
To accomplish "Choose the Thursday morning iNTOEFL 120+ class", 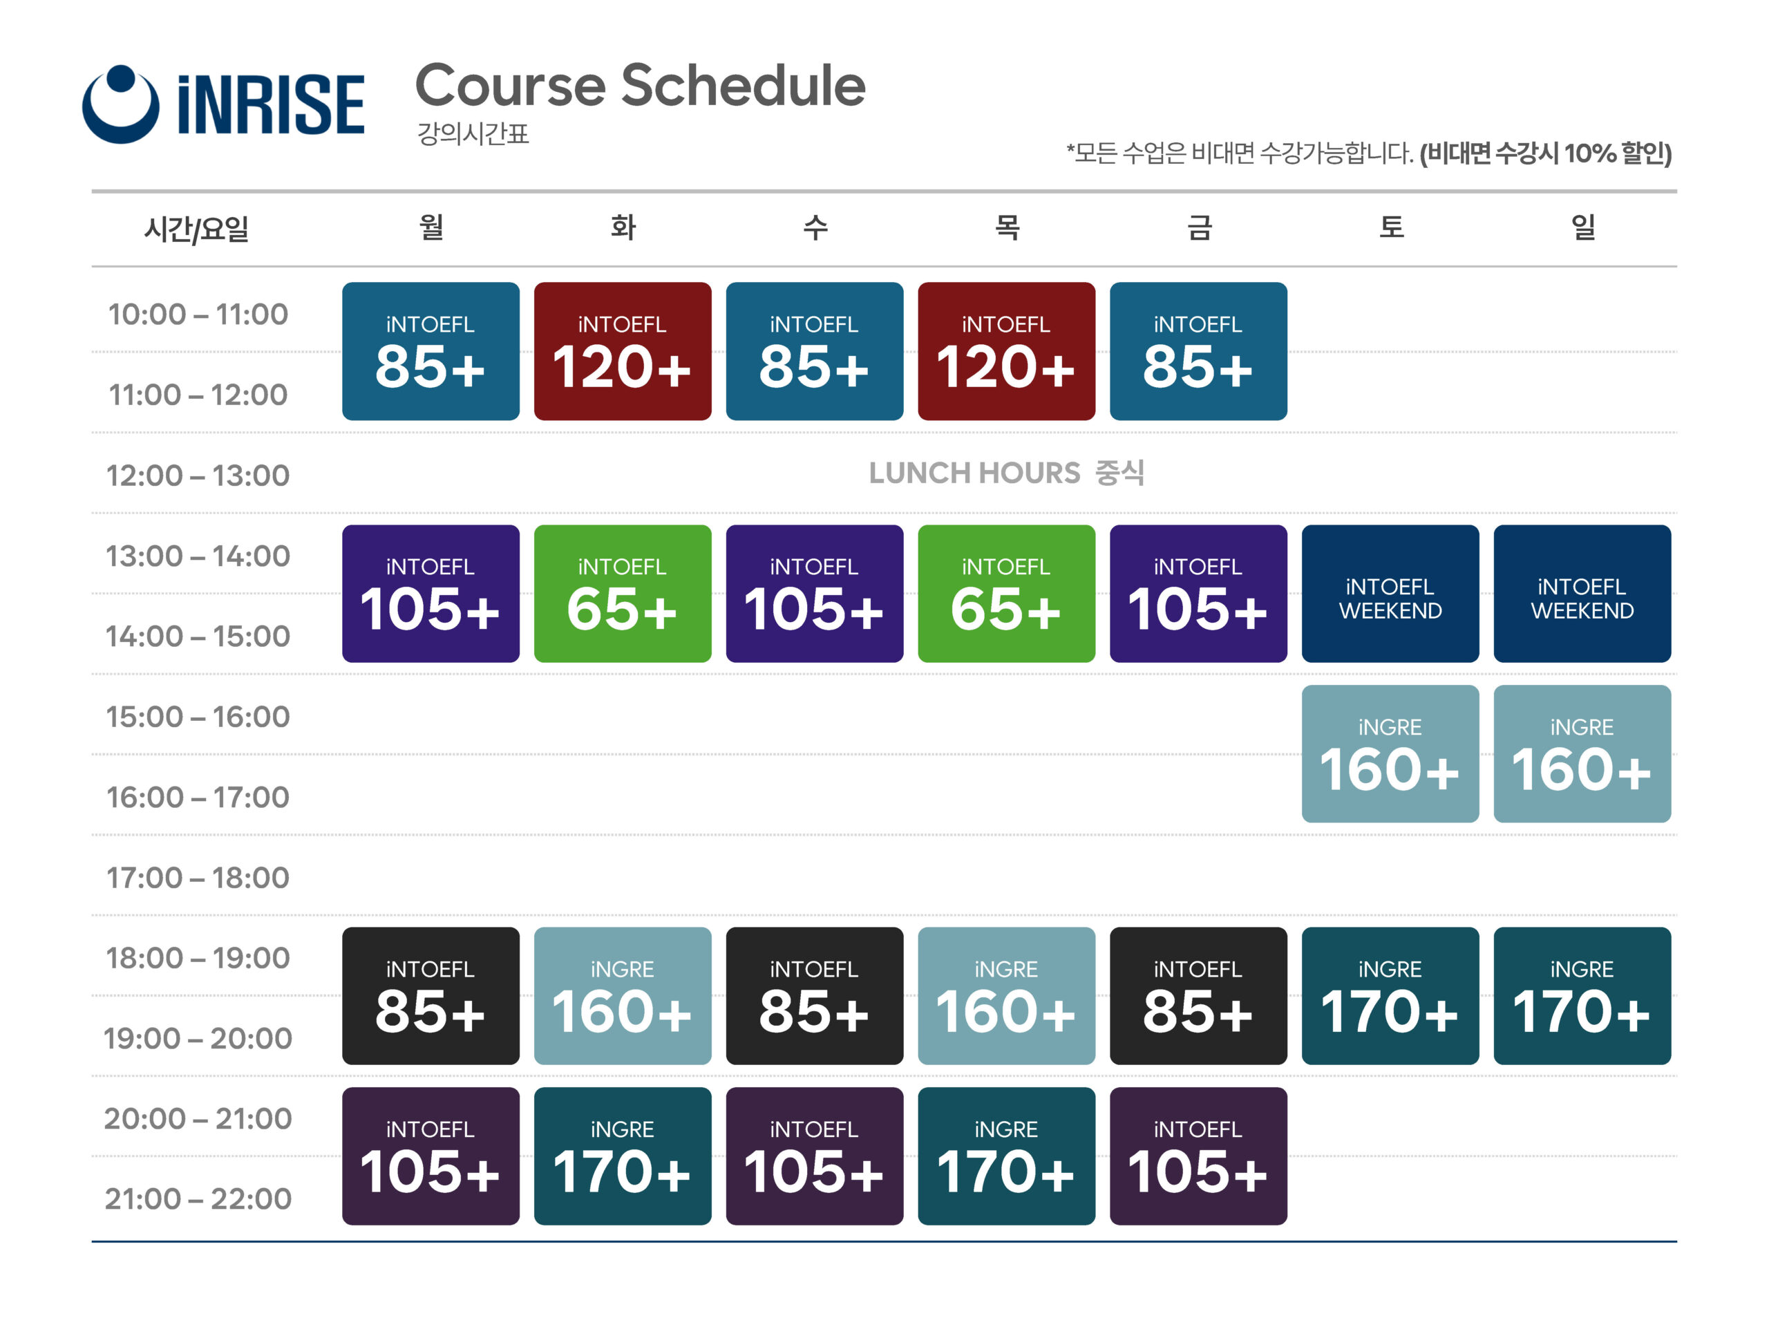I will [1006, 351].
